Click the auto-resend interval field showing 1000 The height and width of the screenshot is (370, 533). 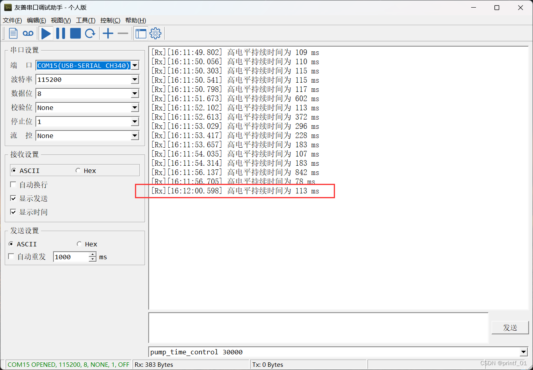(71, 257)
